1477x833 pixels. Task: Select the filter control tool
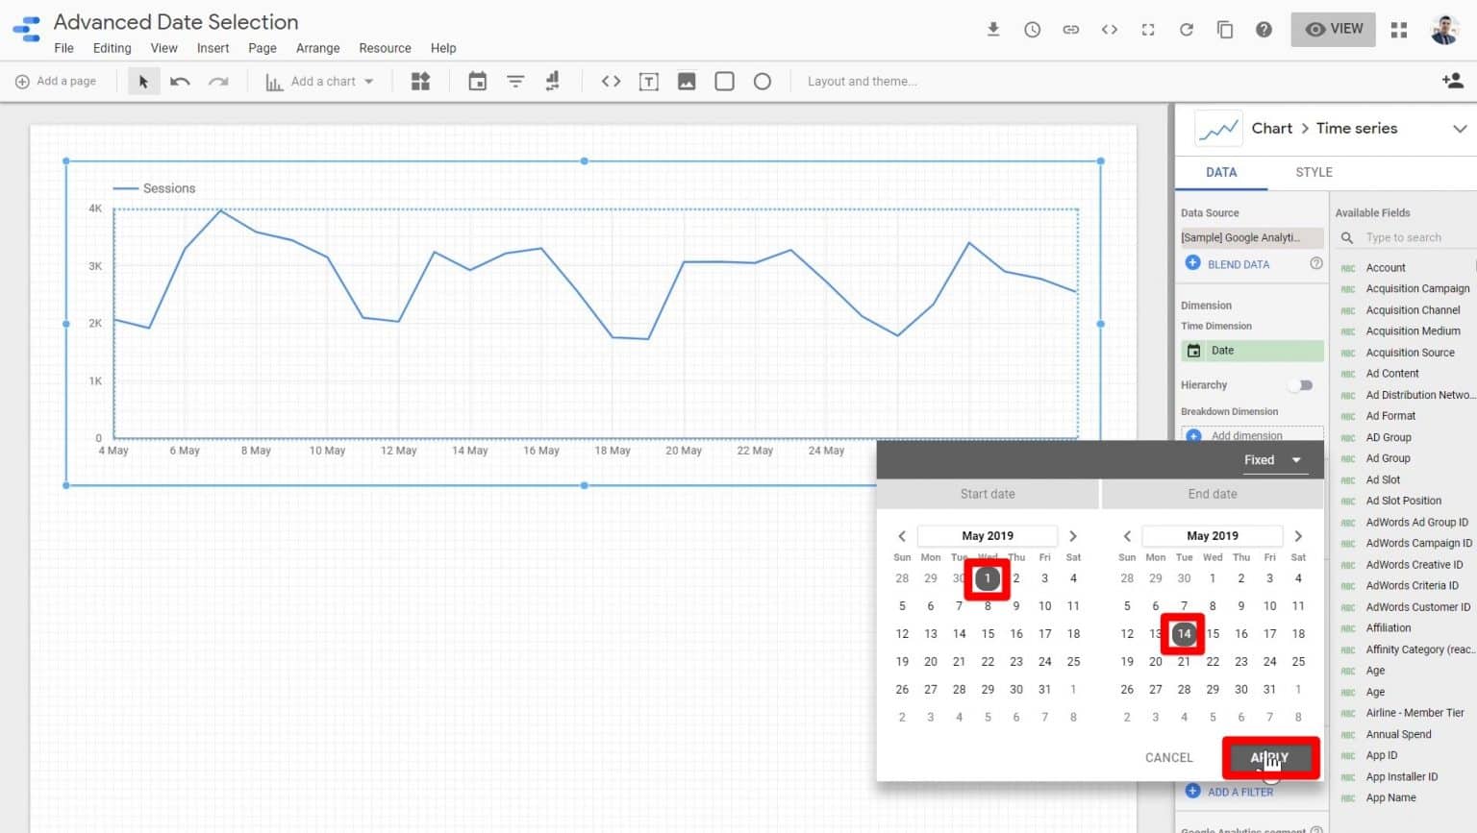[515, 81]
